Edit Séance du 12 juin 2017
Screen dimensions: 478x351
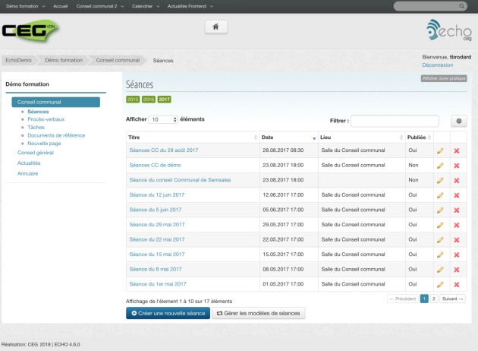[440, 195]
